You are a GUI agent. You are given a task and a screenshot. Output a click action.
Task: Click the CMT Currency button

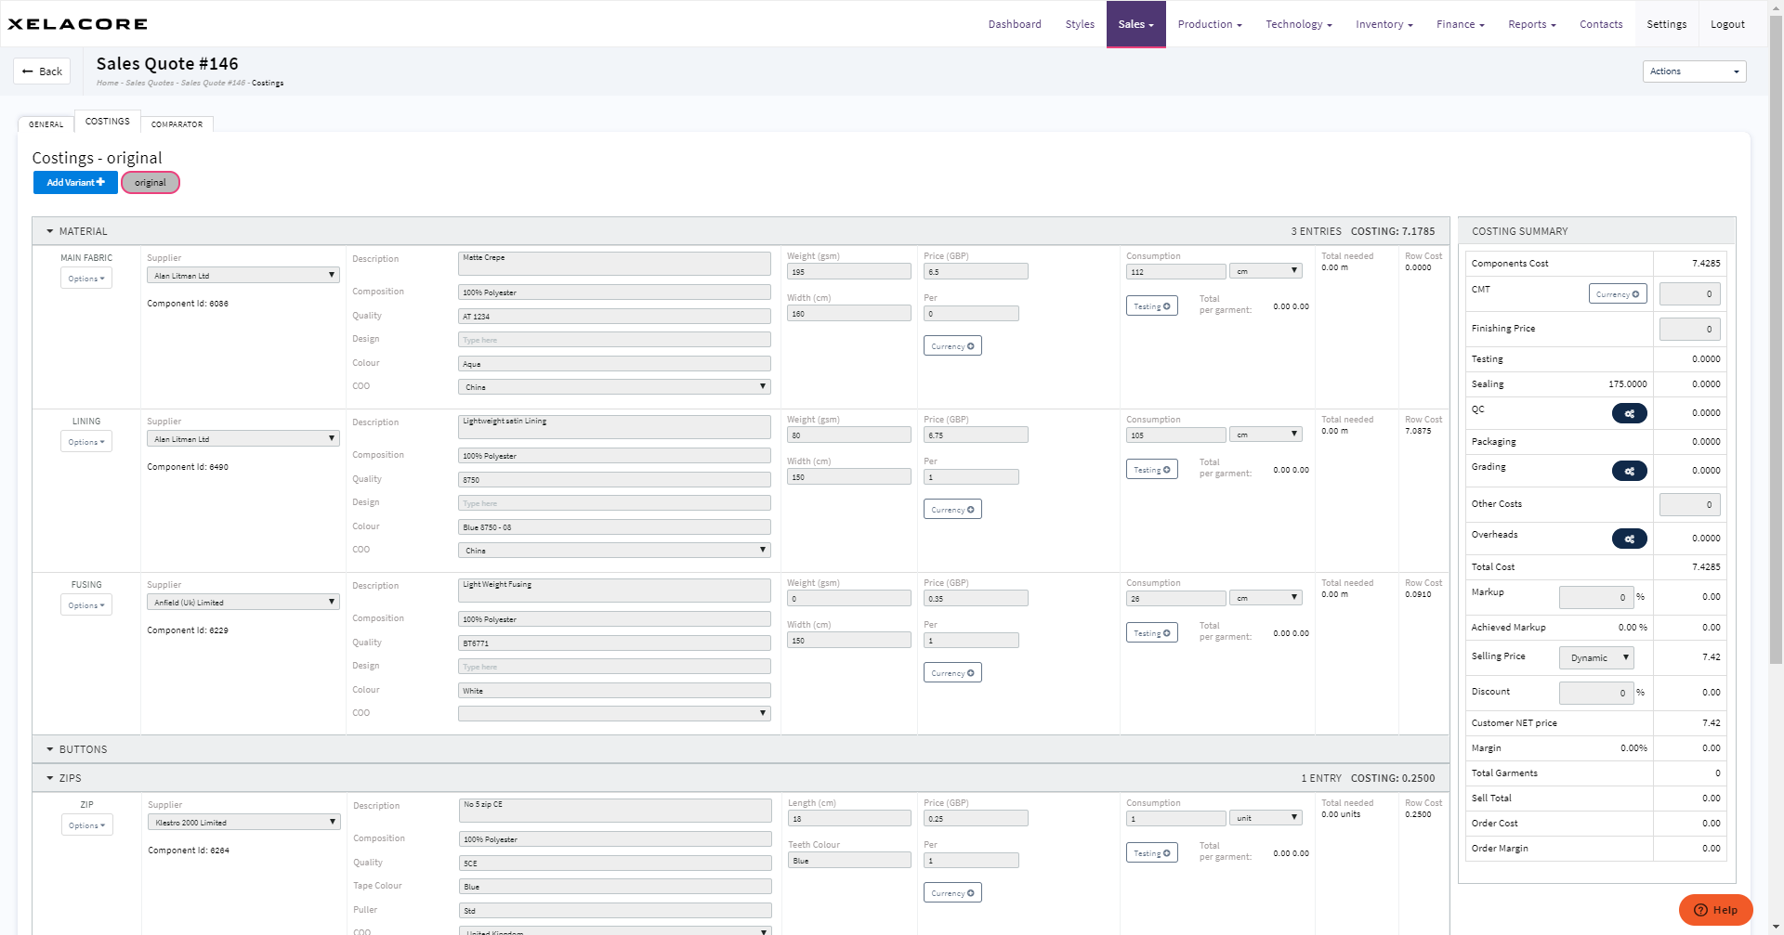click(1617, 294)
